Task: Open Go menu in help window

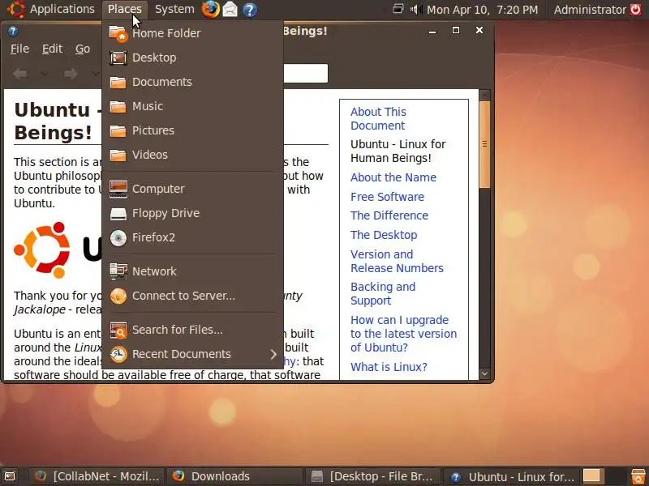Action: click(x=83, y=49)
